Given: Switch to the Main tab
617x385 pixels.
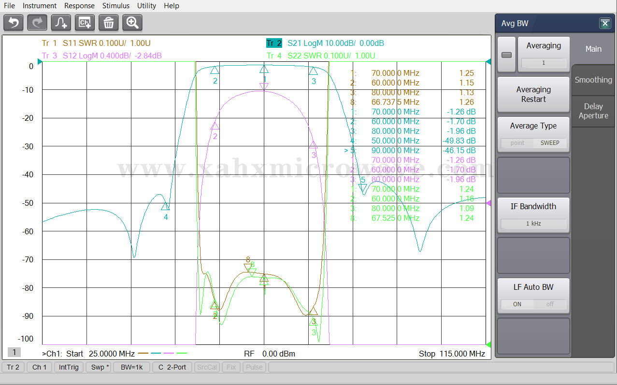Looking at the screenshot, I should pos(593,49).
